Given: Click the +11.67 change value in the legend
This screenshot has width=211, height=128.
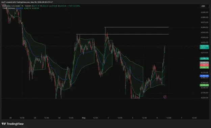Looking at the screenshot, I should click(x=70, y=6).
